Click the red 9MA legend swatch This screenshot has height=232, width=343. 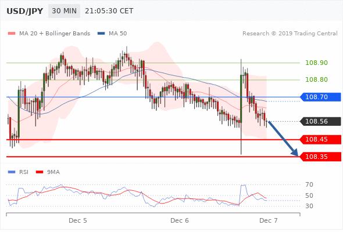40,172
